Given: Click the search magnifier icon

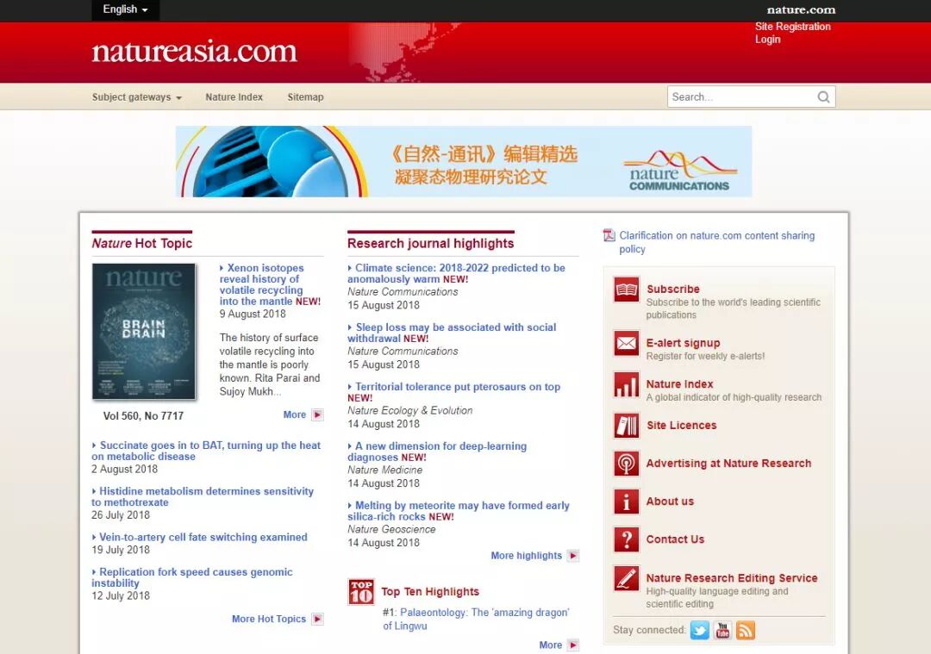Looking at the screenshot, I should pyautogui.click(x=823, y=97).
